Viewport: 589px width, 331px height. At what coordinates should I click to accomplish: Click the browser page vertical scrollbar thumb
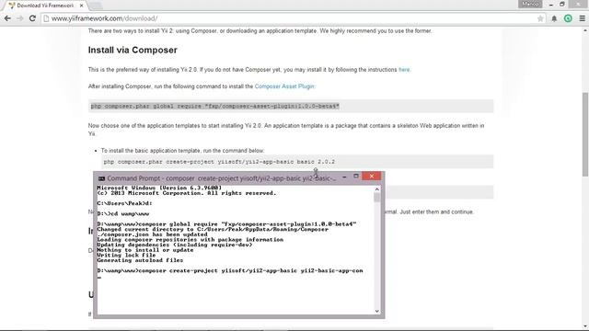tap(585, 134)
